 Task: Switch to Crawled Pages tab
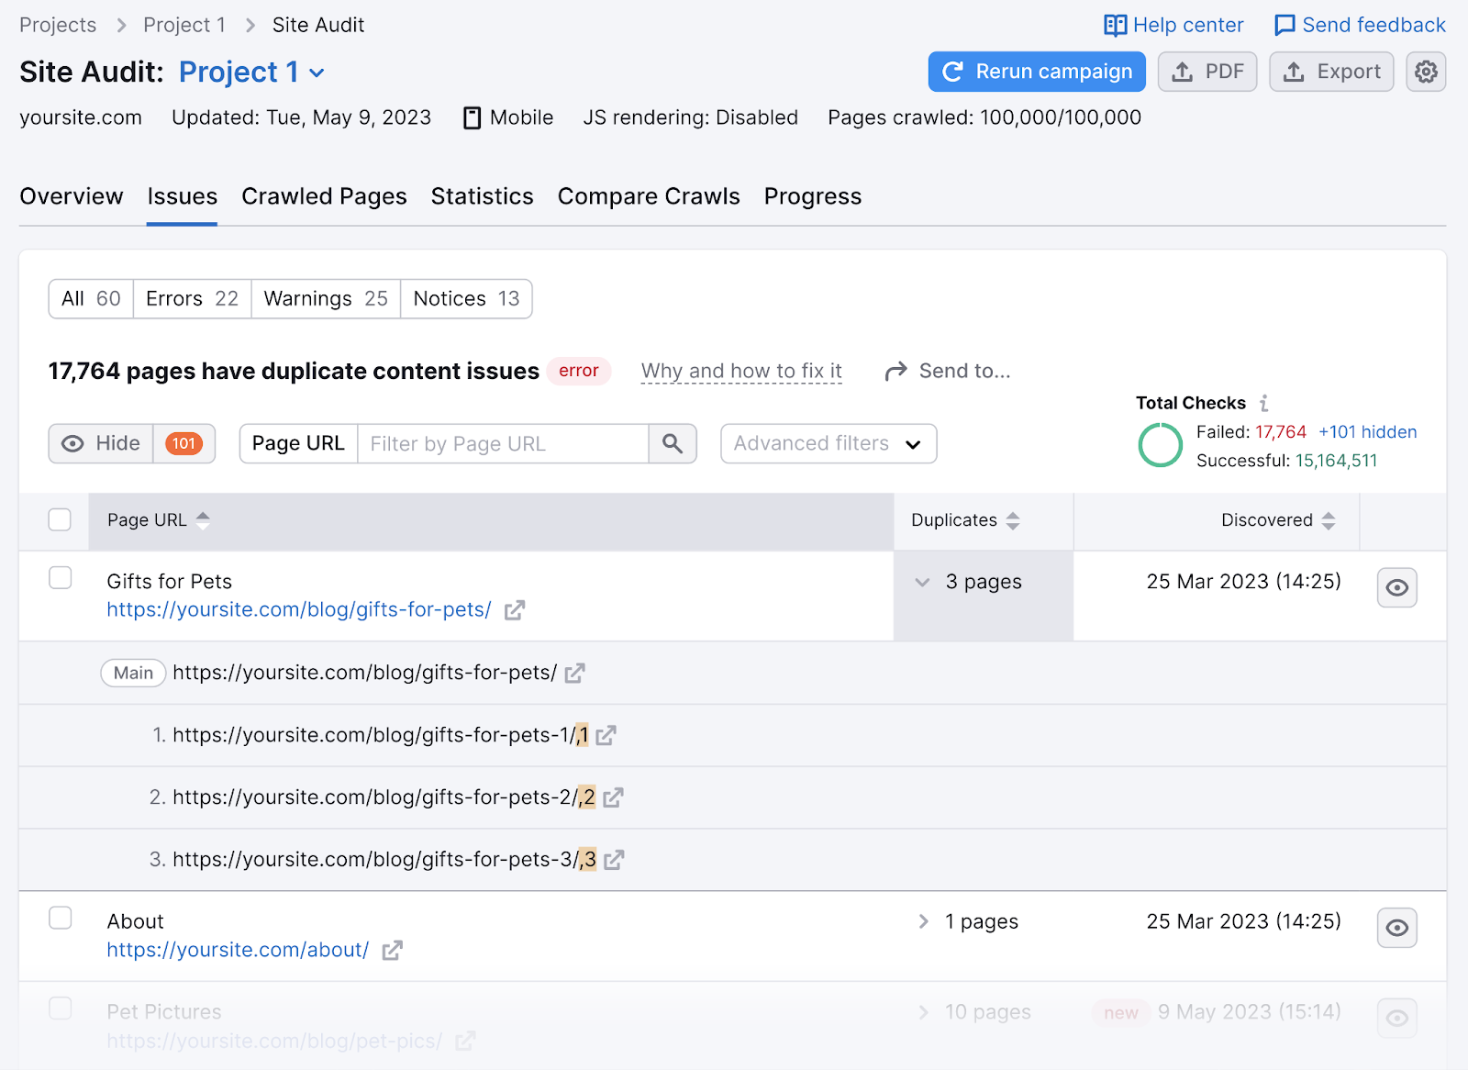pos(324,196)
